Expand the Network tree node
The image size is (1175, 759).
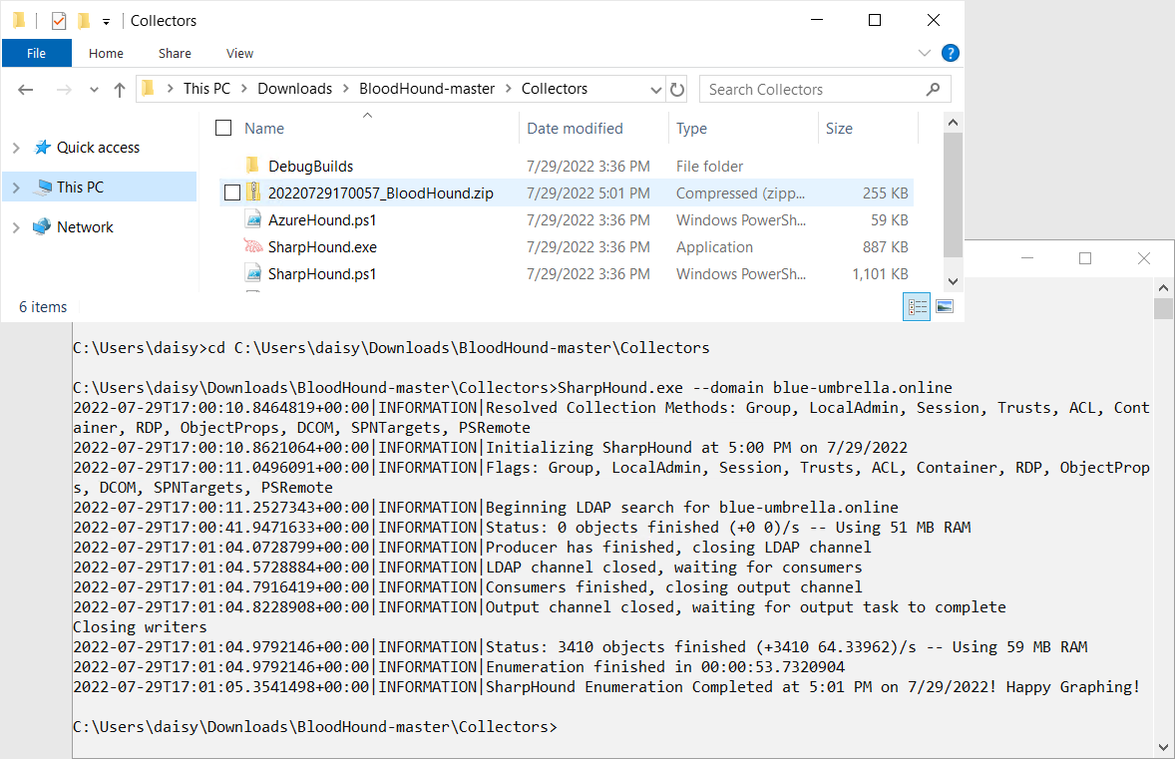16,227
